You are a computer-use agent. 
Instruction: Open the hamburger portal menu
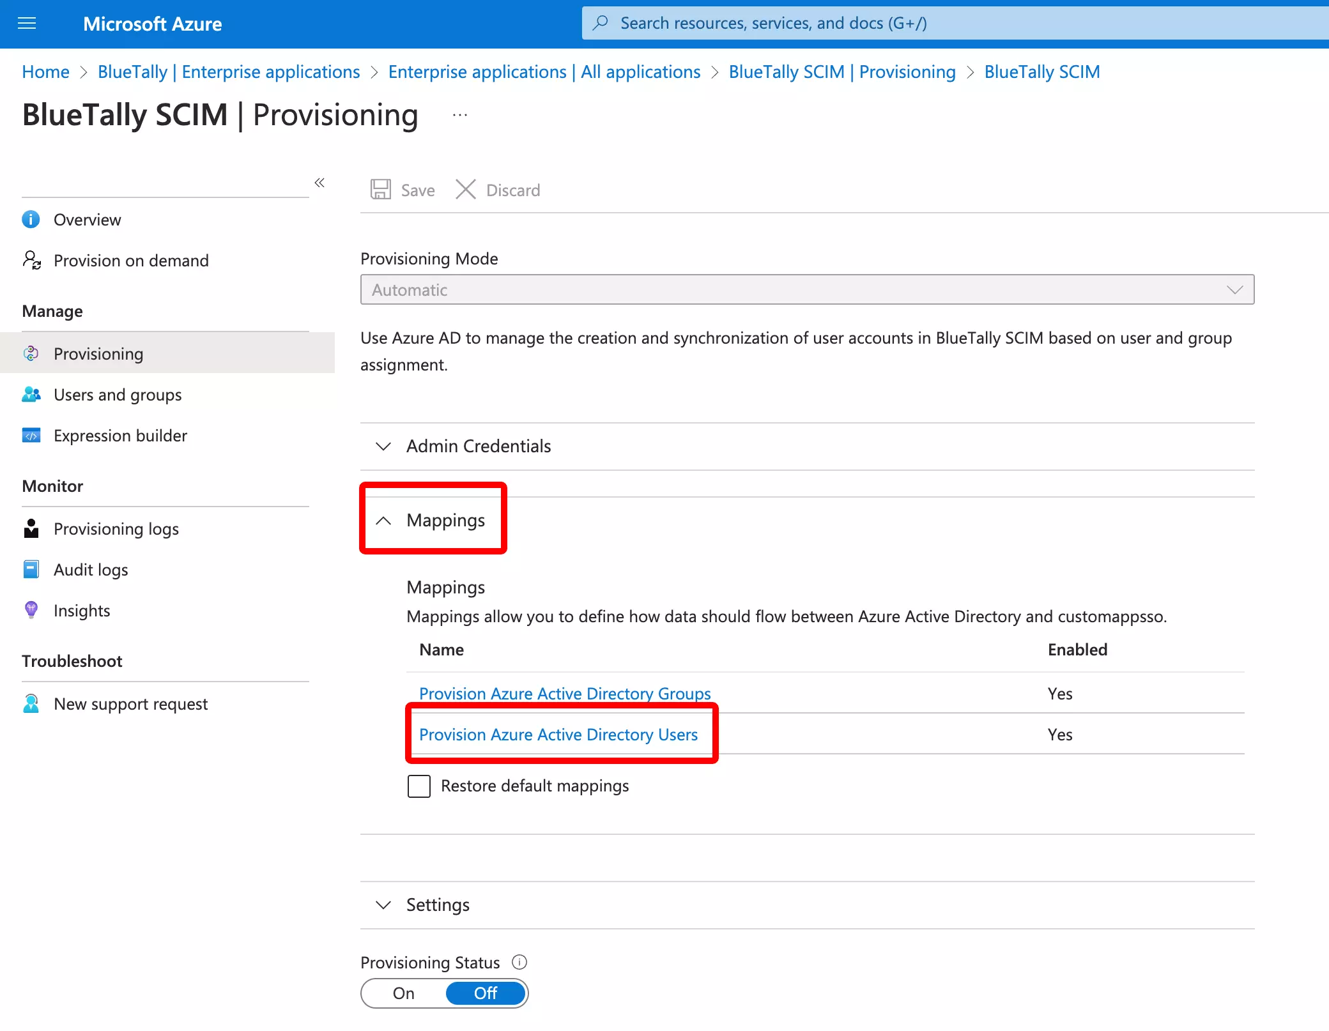coord(27,24)
